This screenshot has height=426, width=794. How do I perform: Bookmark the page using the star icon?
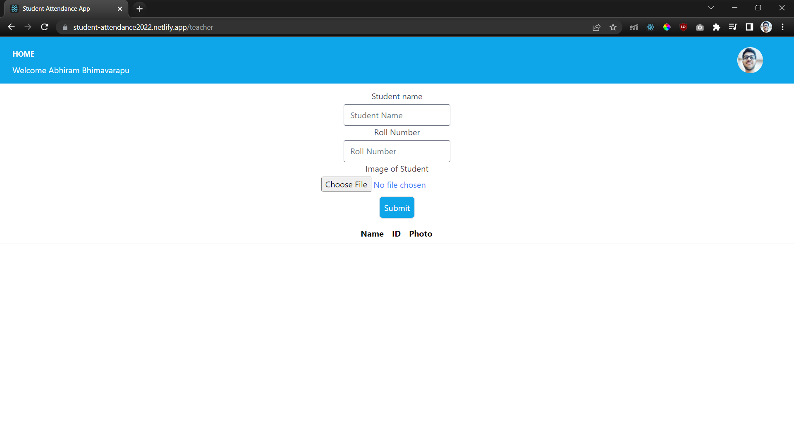[x=613, y=27]
